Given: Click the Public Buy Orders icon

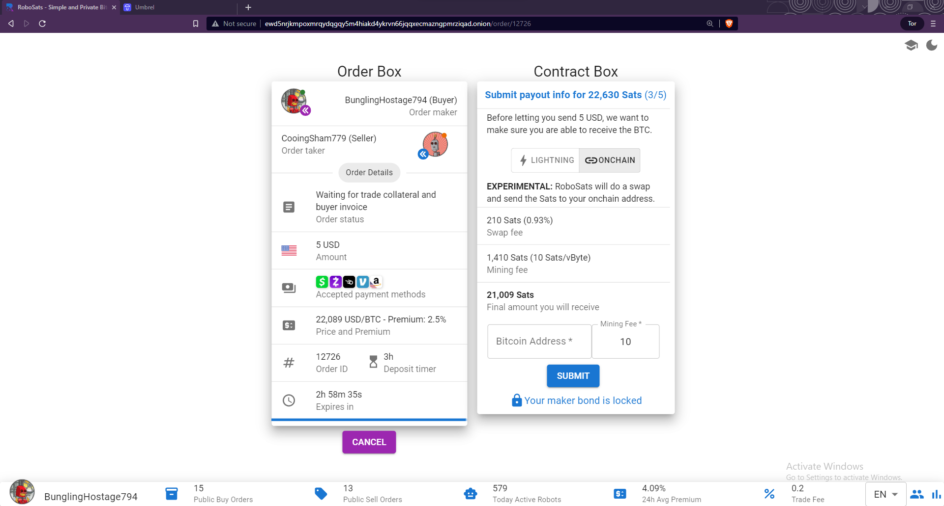Looking at the screenshot, I should coord(172,494).
